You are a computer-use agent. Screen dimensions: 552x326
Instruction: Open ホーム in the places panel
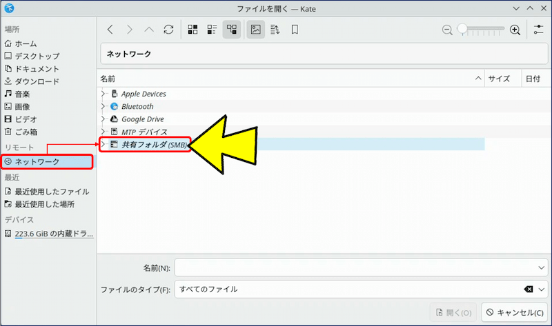[x=48, y=43]
